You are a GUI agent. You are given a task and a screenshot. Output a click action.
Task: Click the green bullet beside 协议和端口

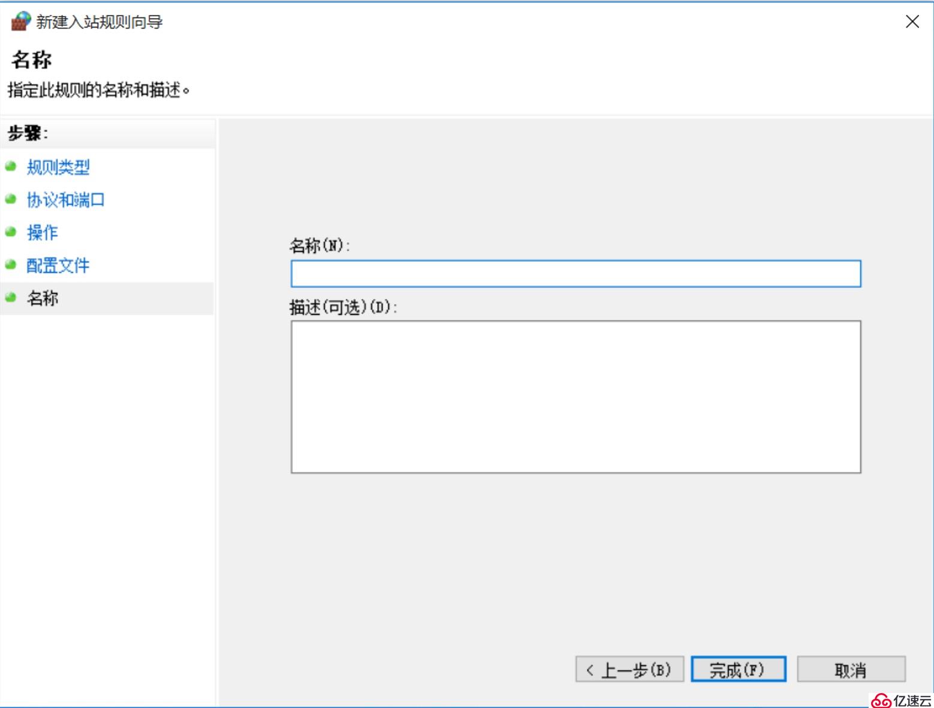point(10,199)
